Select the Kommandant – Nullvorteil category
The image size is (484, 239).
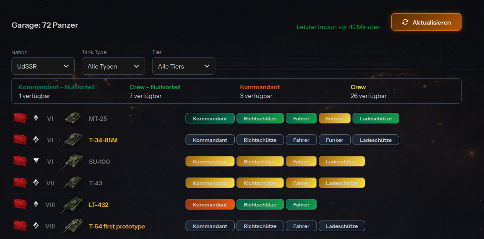(57, 87)
